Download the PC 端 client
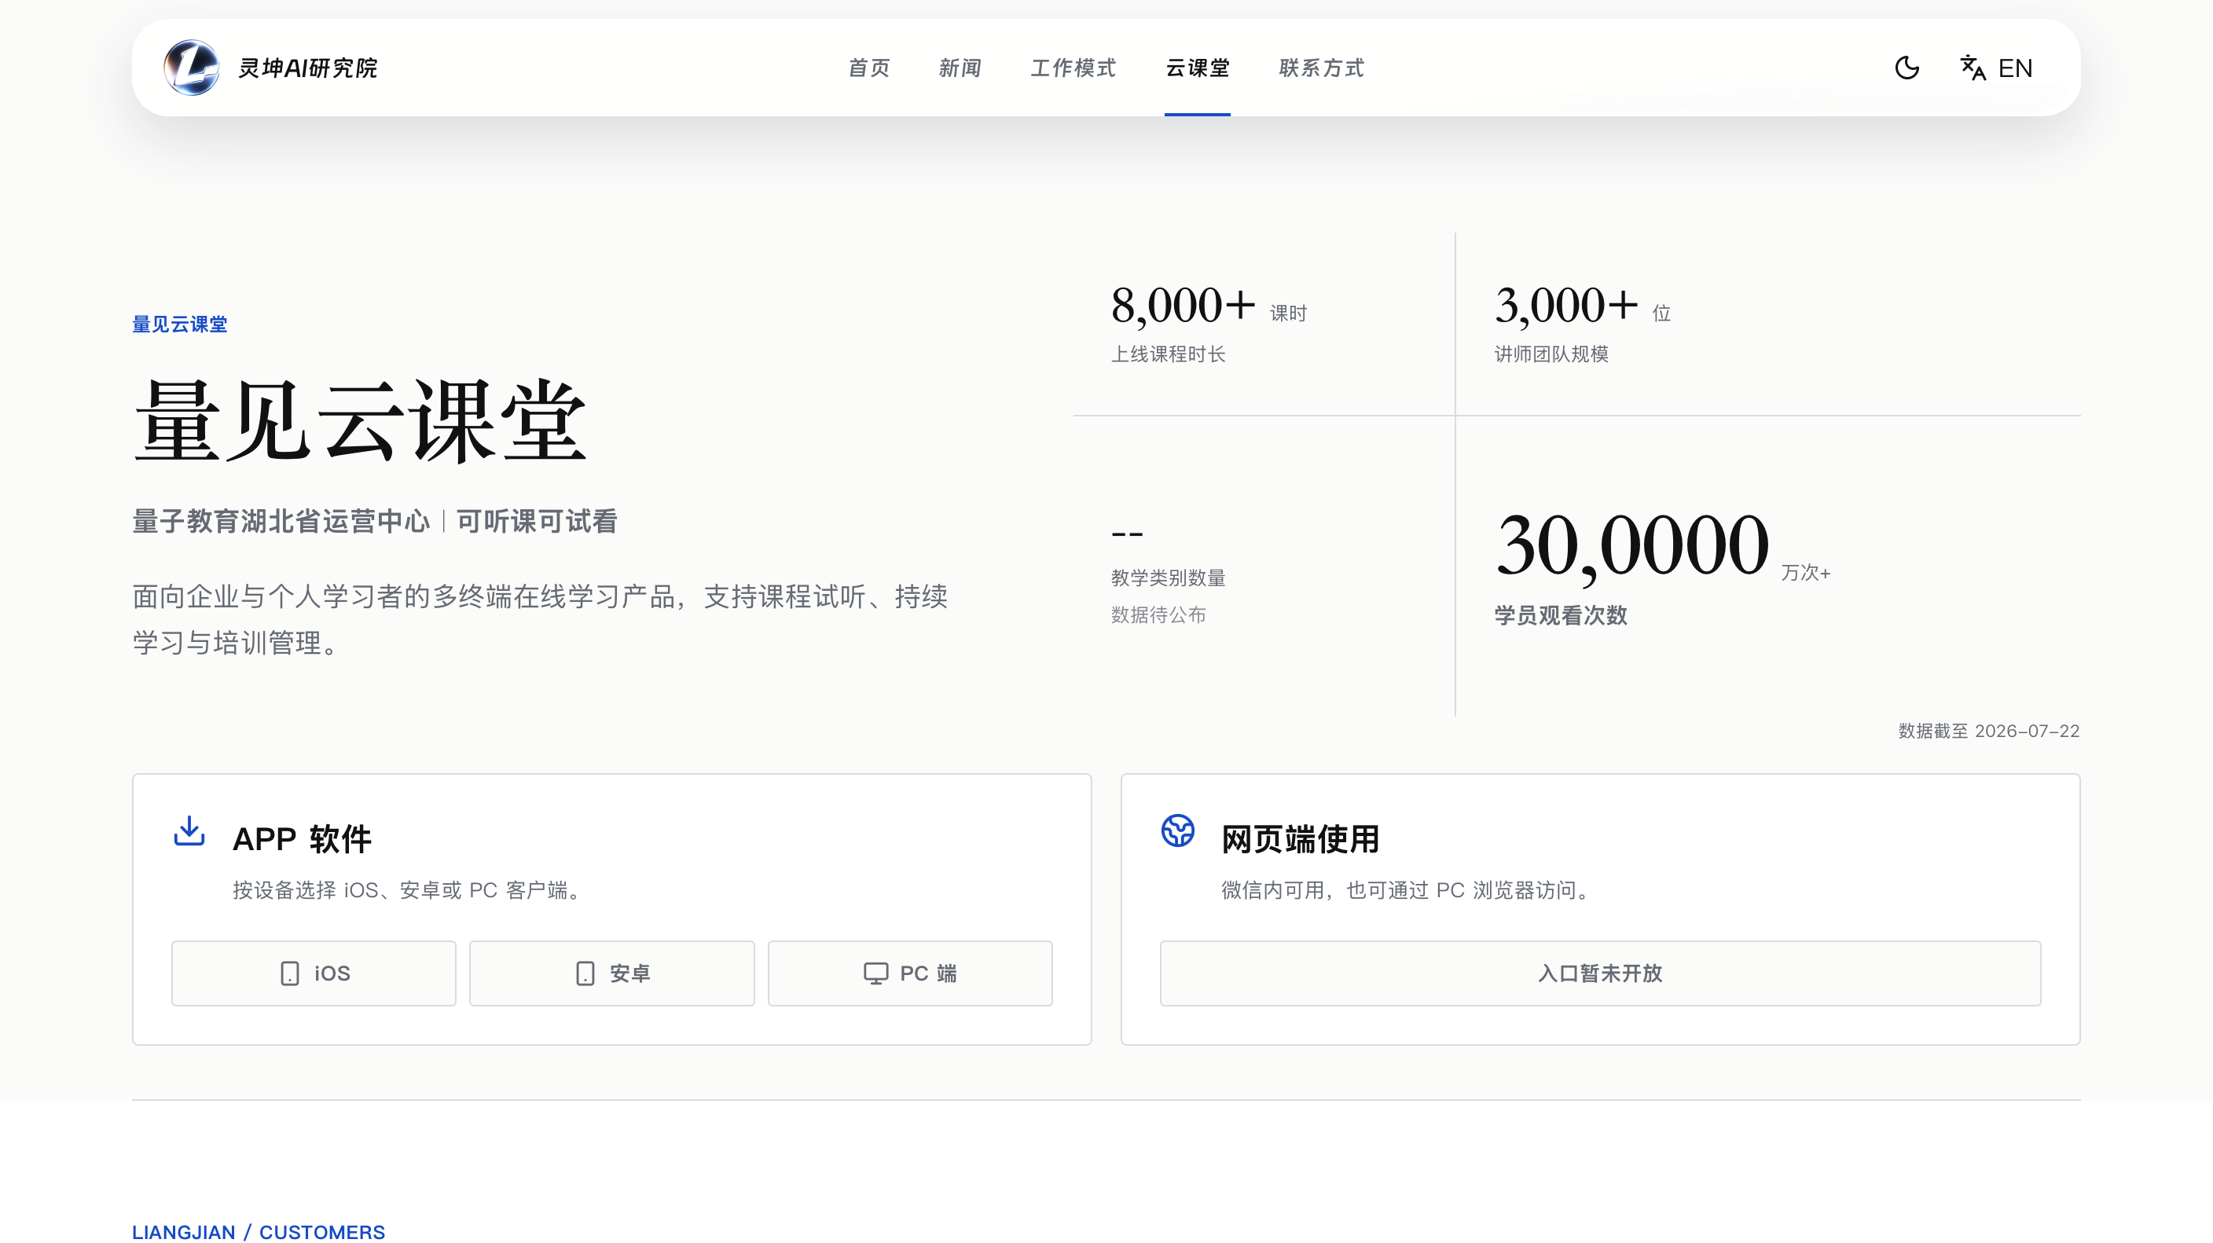Viewport: 2213px width, 1243px height. pos(910,973)
